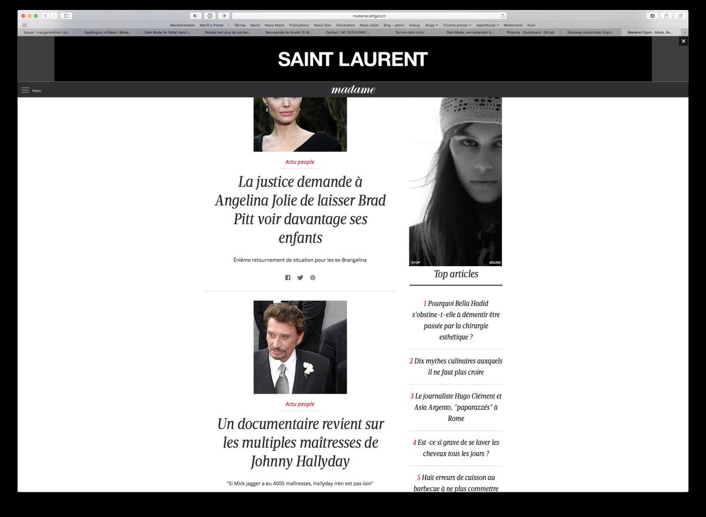Switch to the Projects Dashboard GitLab tab
Viewport: 706px width, 517px height.
pyautogui.click(x=531, y=33)
